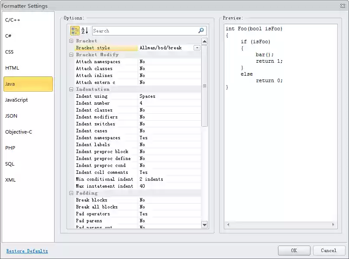Click the Restore Defaults link
Image resolution: width=349 pixels, height=259 pixels.
26,251
